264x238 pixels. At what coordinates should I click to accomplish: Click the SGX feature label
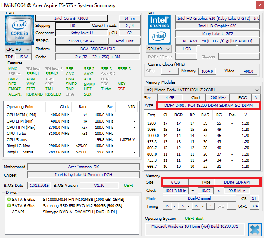(87, 94)
